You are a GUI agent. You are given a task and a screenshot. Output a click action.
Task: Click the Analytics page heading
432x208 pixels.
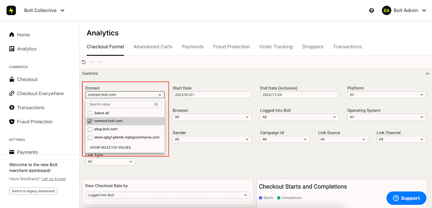click(x=103, y=33)
